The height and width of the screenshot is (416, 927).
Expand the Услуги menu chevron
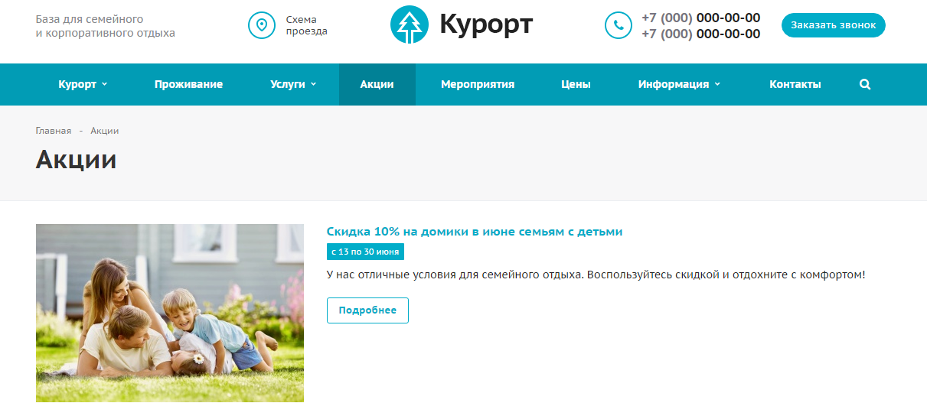[314, 84]
